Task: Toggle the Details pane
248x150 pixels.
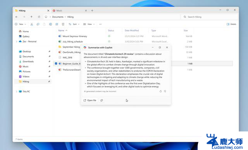Action: 231,24
